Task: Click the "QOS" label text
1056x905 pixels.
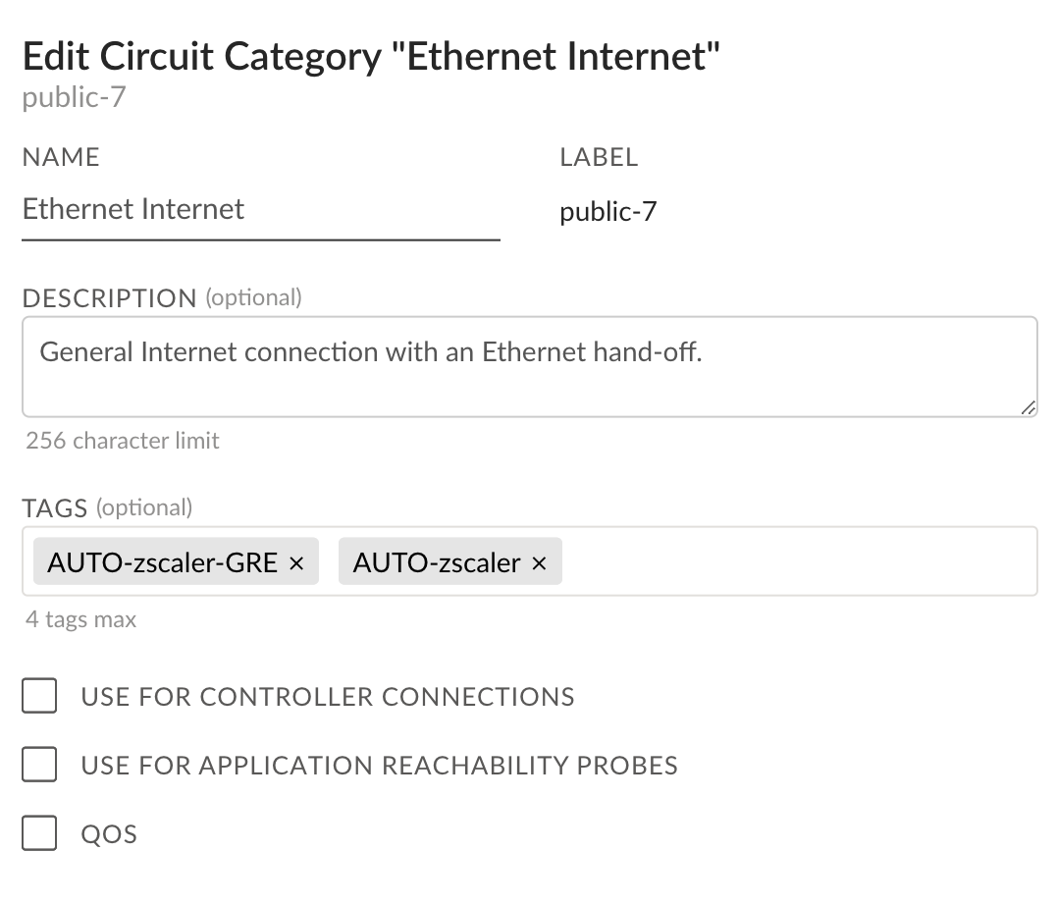Action: (x=109, y=835)
